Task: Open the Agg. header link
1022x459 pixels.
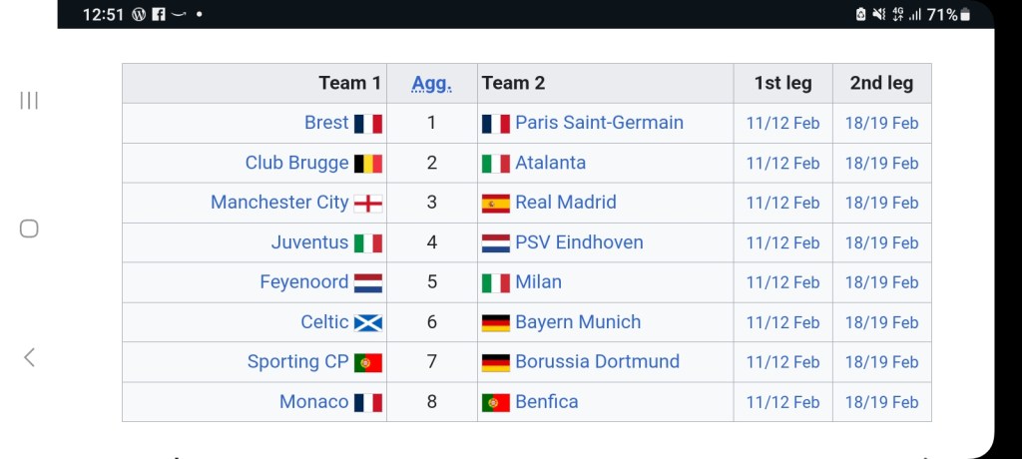Action: point(431,84)
